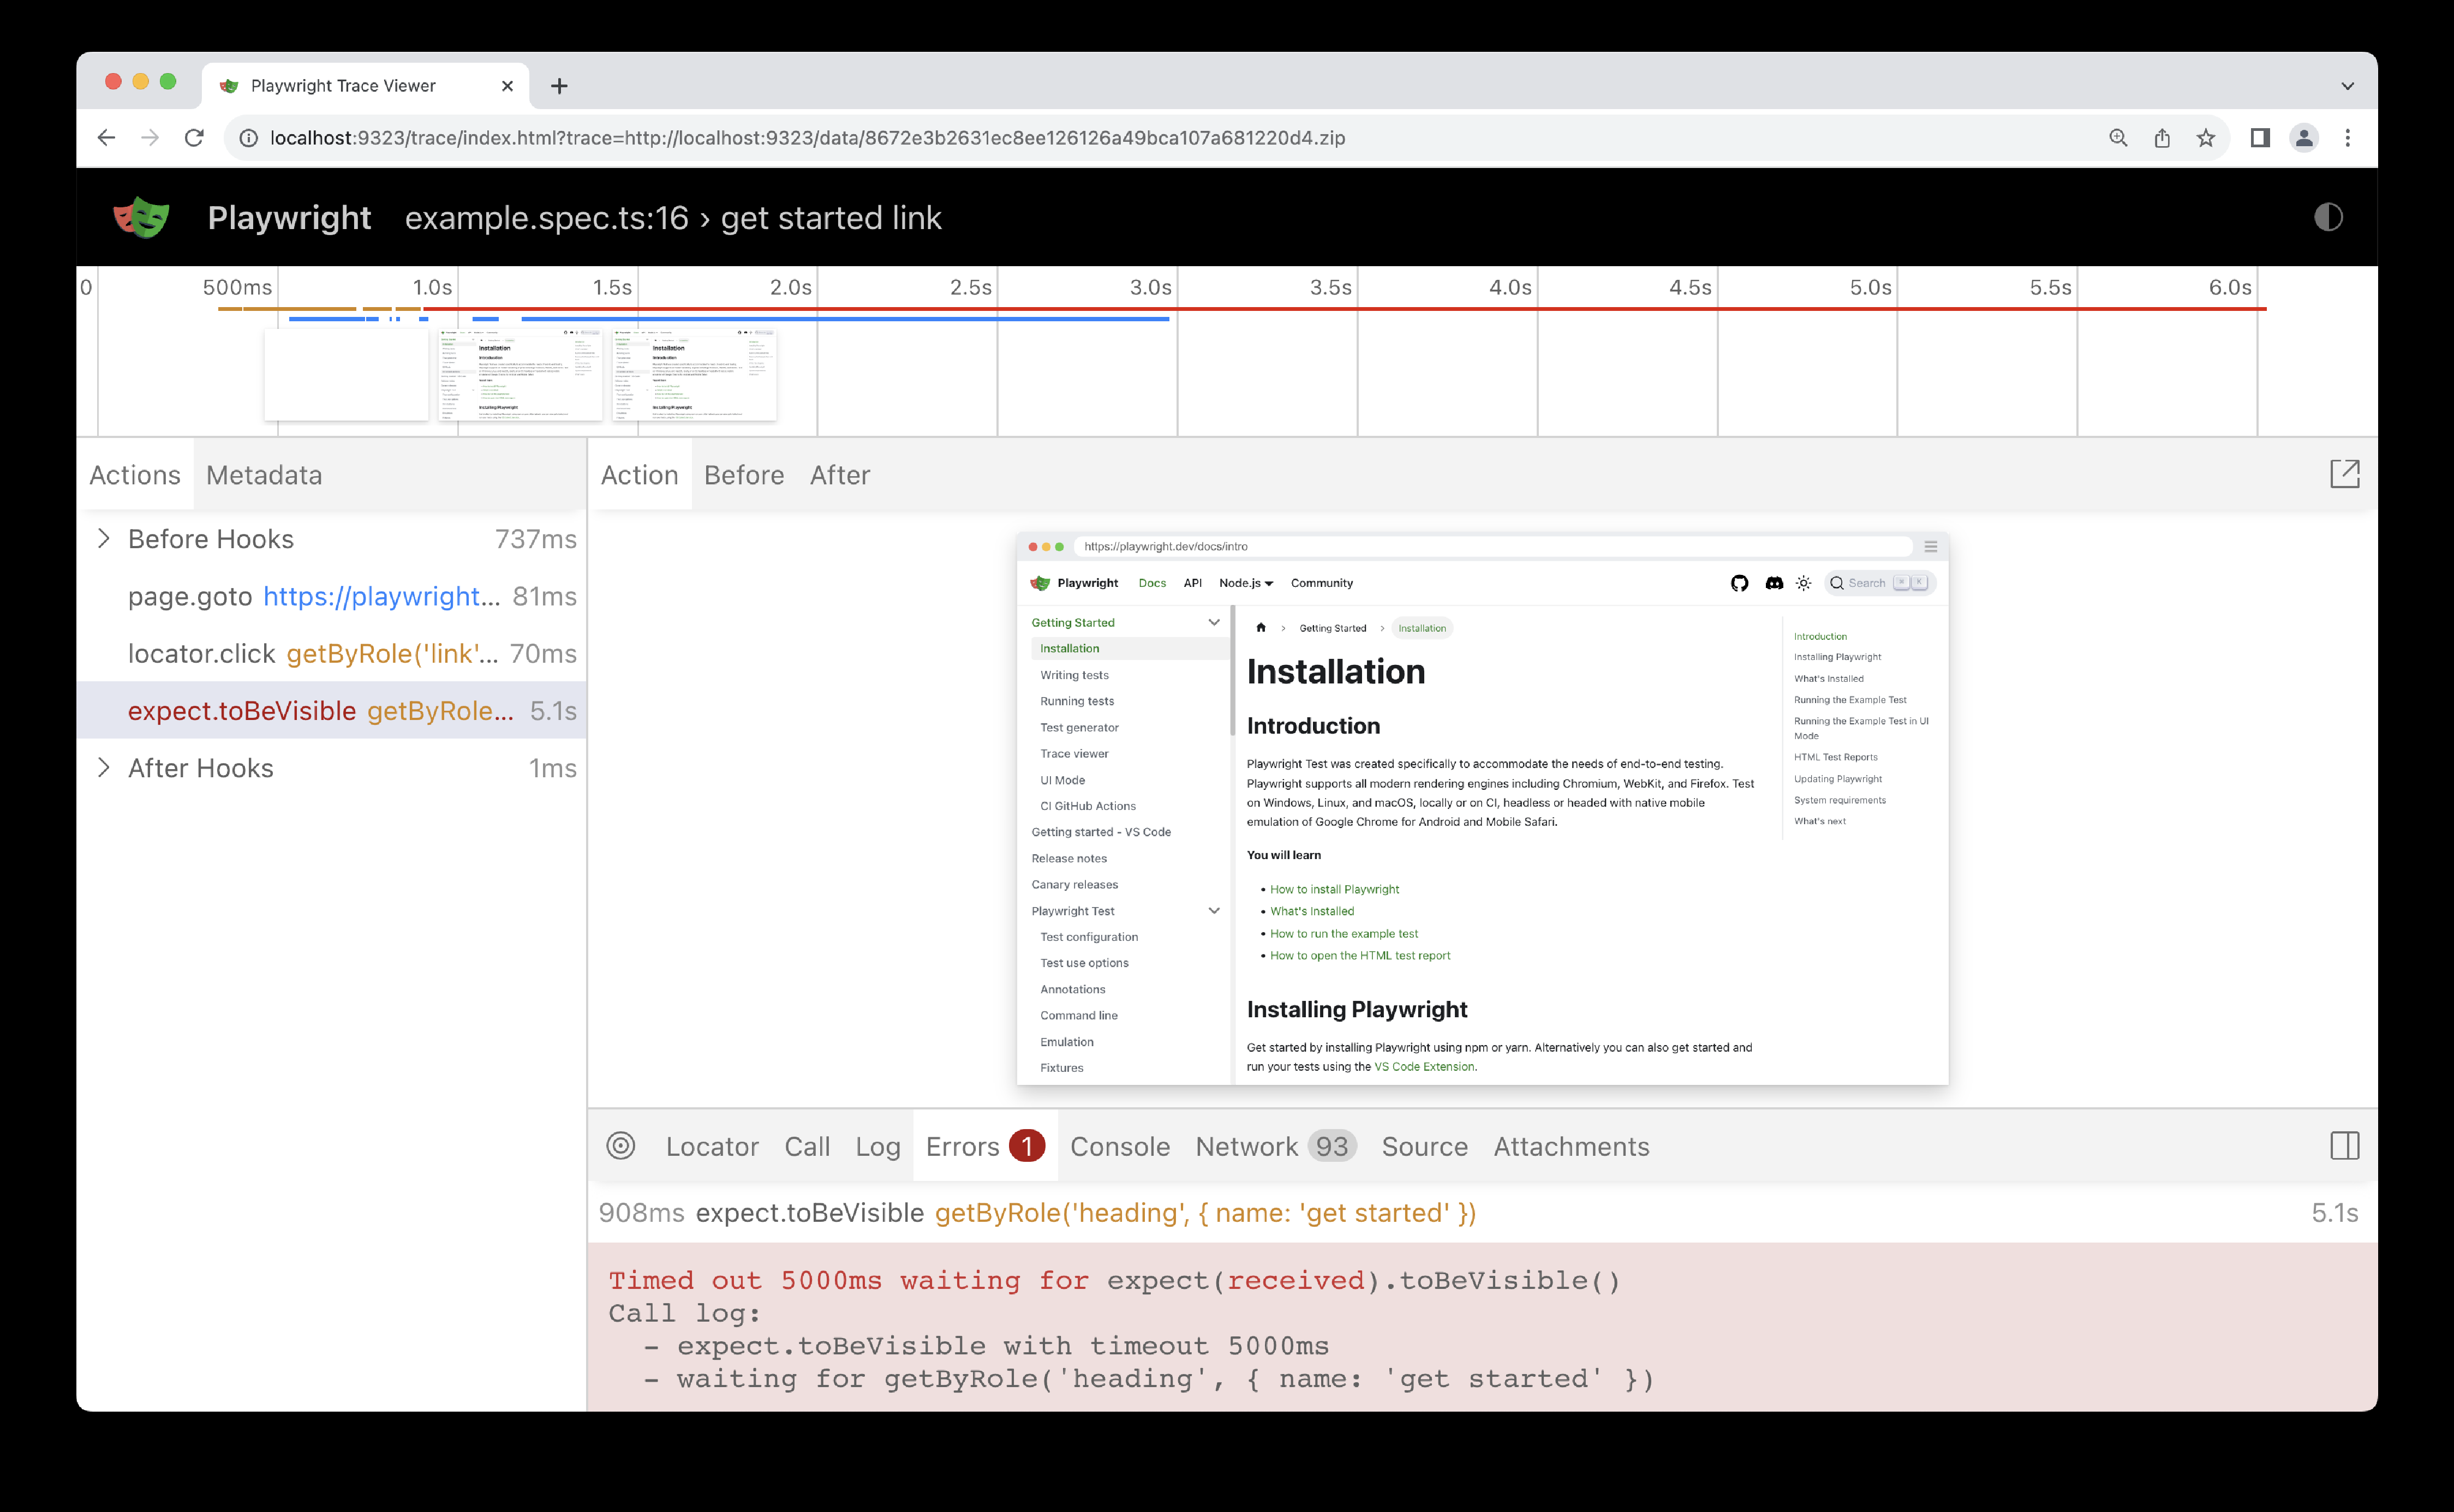Viewport: 2454px width, 1512px height.
Task: Open the Log tab
Action: coord(877,1147)
